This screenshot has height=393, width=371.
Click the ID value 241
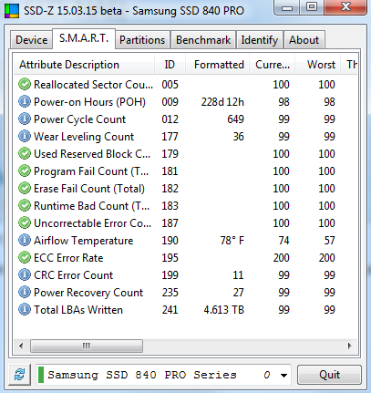point(170,310)
